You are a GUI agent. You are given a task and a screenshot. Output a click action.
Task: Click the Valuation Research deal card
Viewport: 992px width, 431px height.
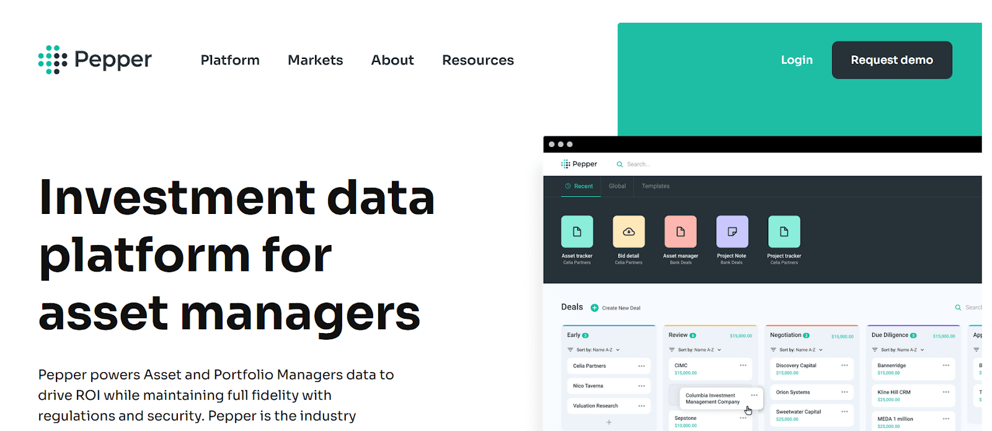[609, 406]
